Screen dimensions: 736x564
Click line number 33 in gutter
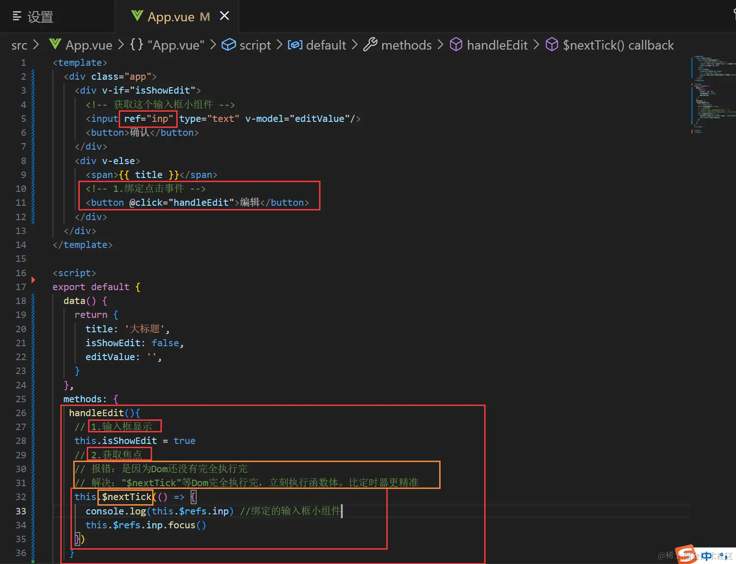21,511
